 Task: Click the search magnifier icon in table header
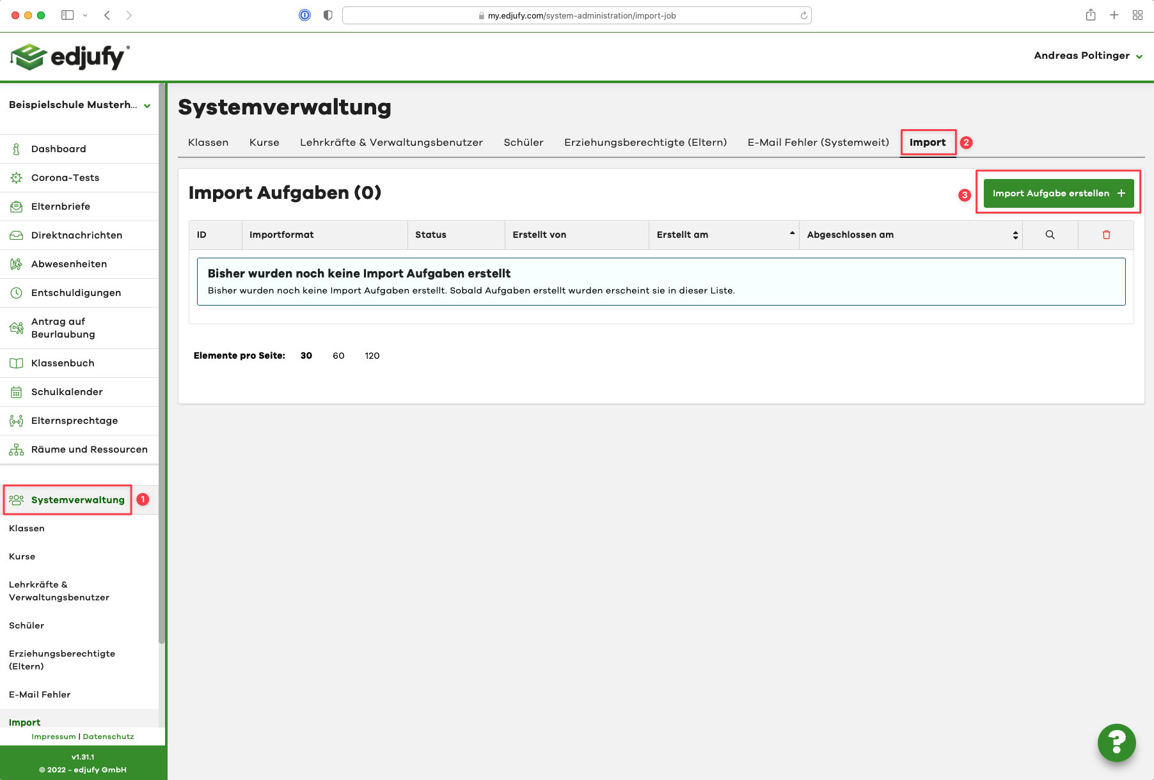click(x=1050, y=235)
